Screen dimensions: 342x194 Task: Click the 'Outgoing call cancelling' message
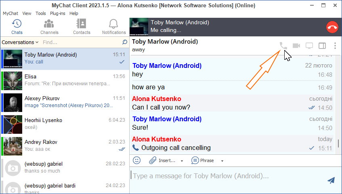[176, 148]
